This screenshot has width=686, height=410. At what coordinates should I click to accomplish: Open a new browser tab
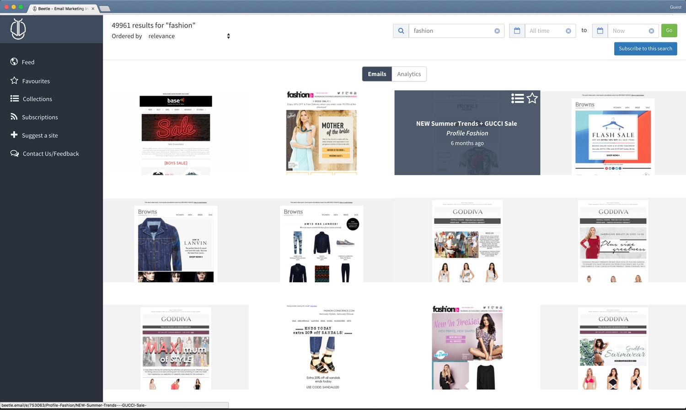point(105,9)
